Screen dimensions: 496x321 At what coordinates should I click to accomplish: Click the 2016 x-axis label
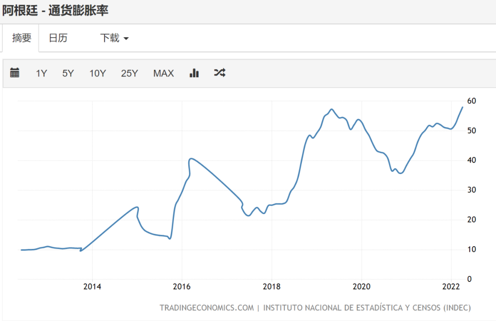(x=181, y=287)
